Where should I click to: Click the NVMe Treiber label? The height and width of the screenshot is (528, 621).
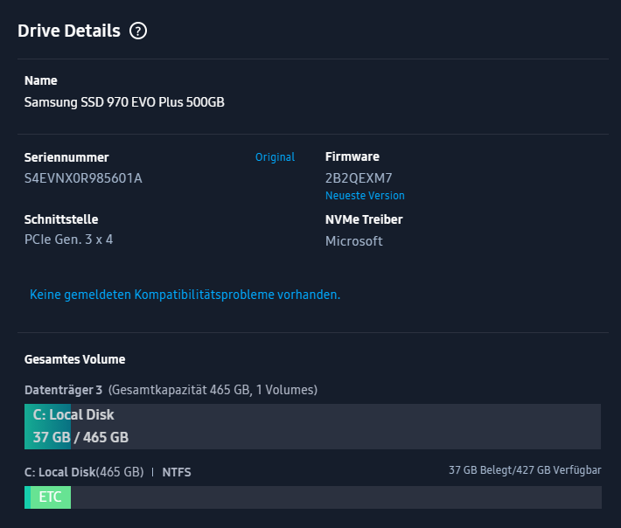click(364, 219)
